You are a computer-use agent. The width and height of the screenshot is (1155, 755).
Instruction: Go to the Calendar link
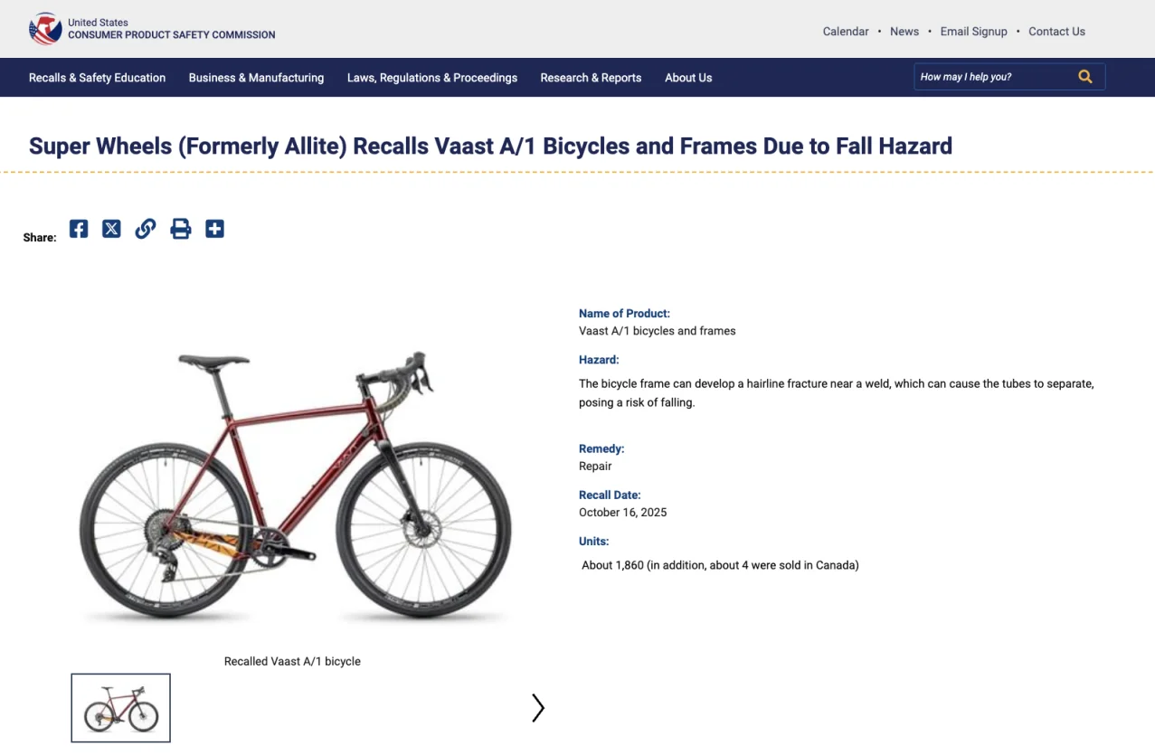coord(846,32)
